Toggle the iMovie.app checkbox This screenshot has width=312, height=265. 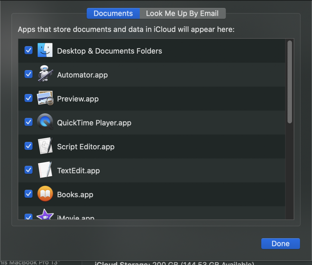[28, 217]
